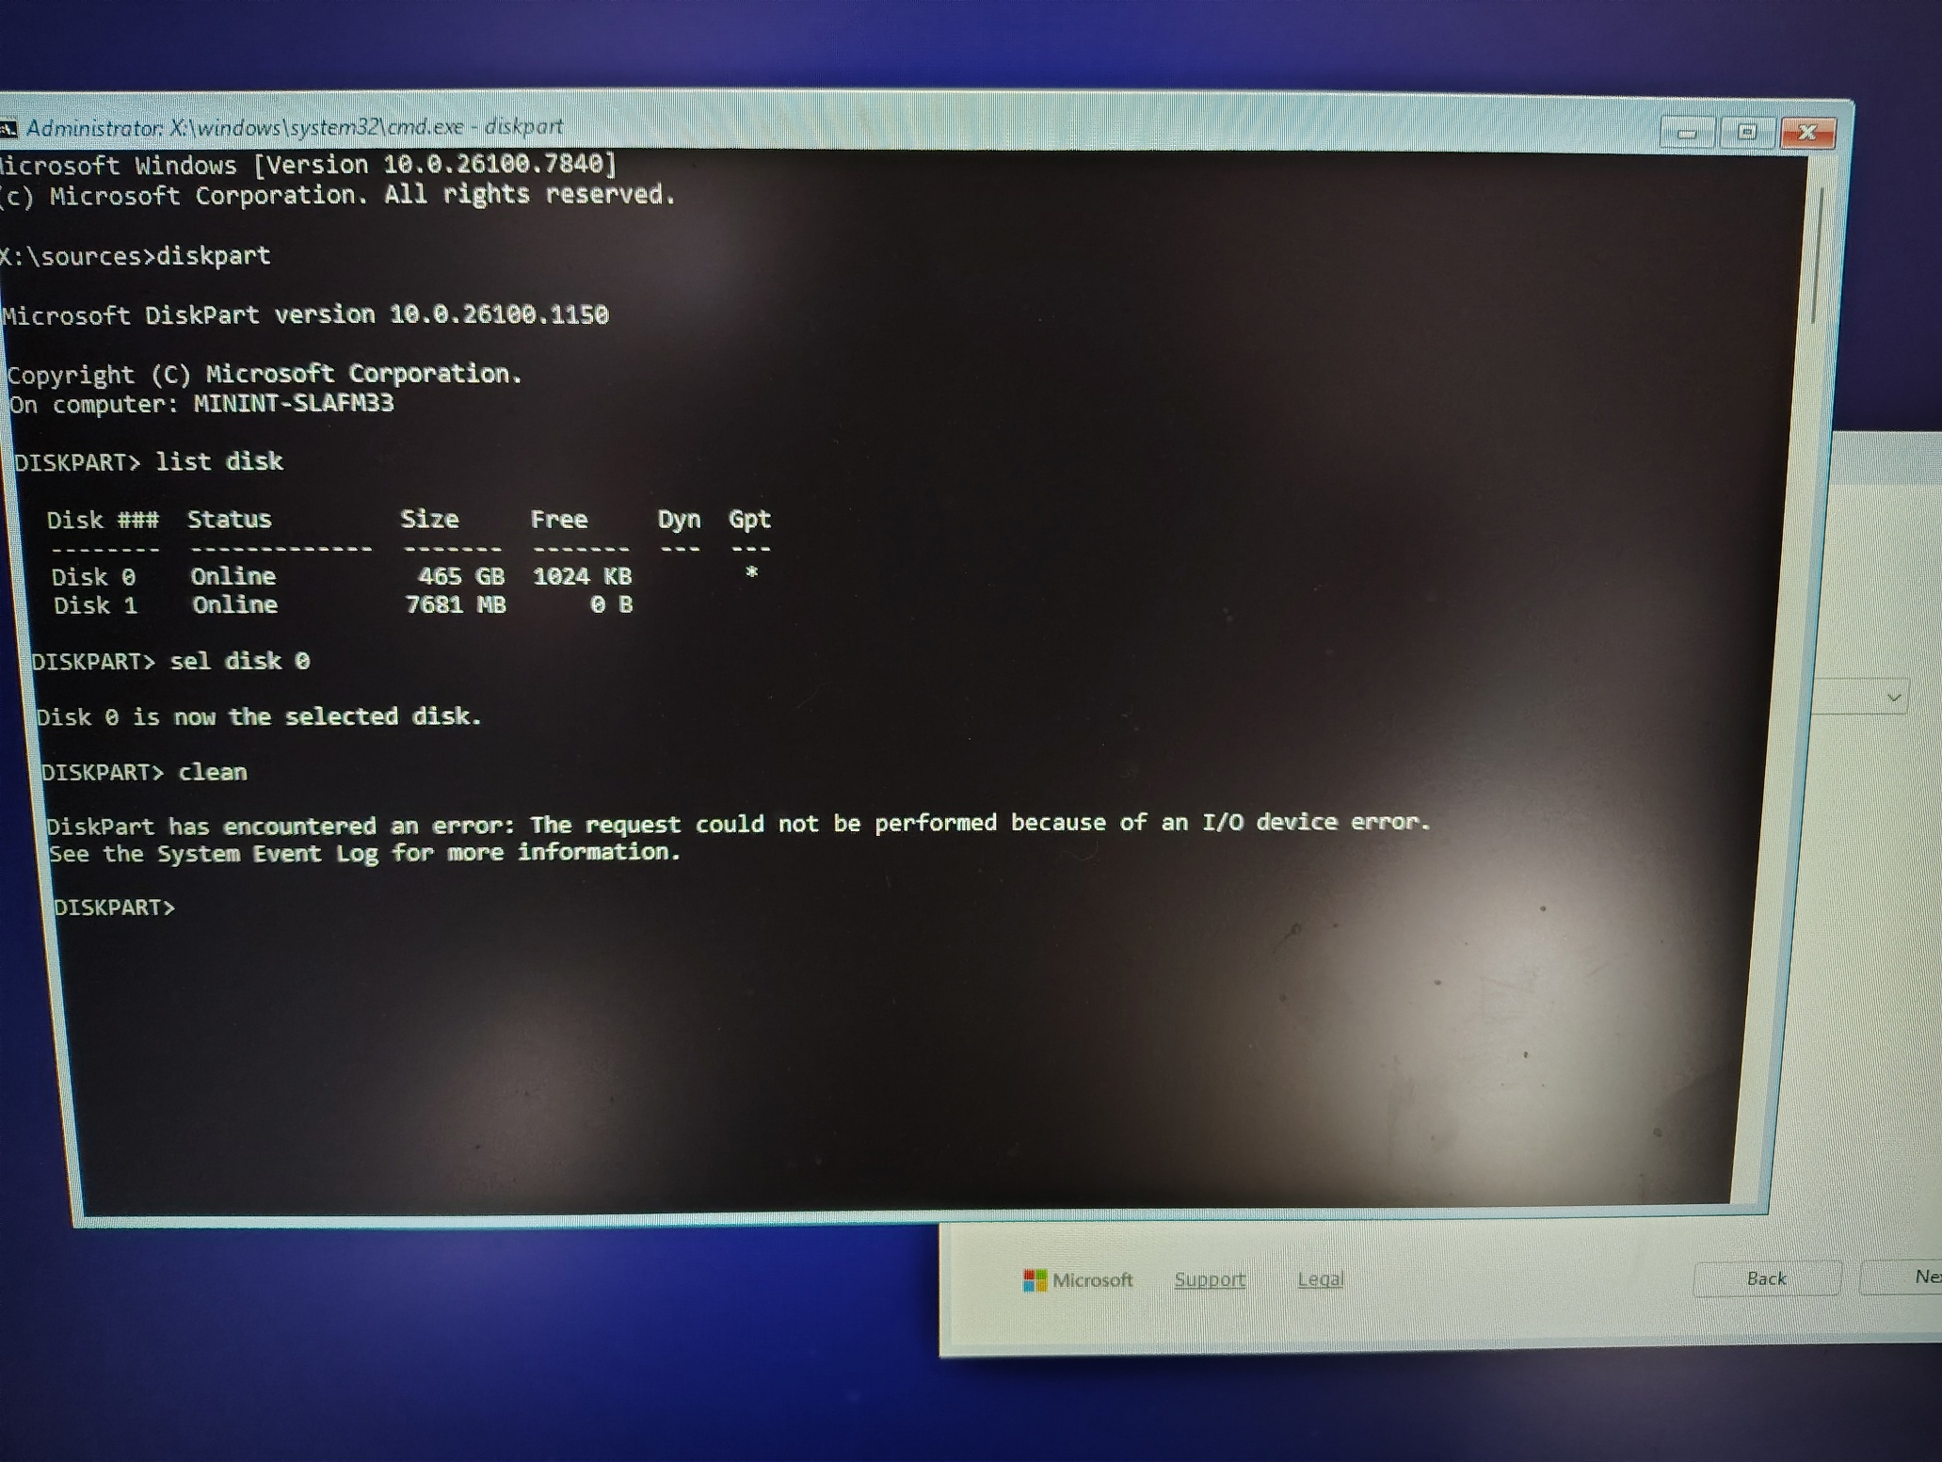Click 'Disk 0 is now the selected disk.'
The image size is (1942, 1462).
coord(259,716)
